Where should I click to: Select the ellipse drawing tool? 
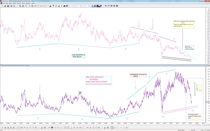point(55,128)
